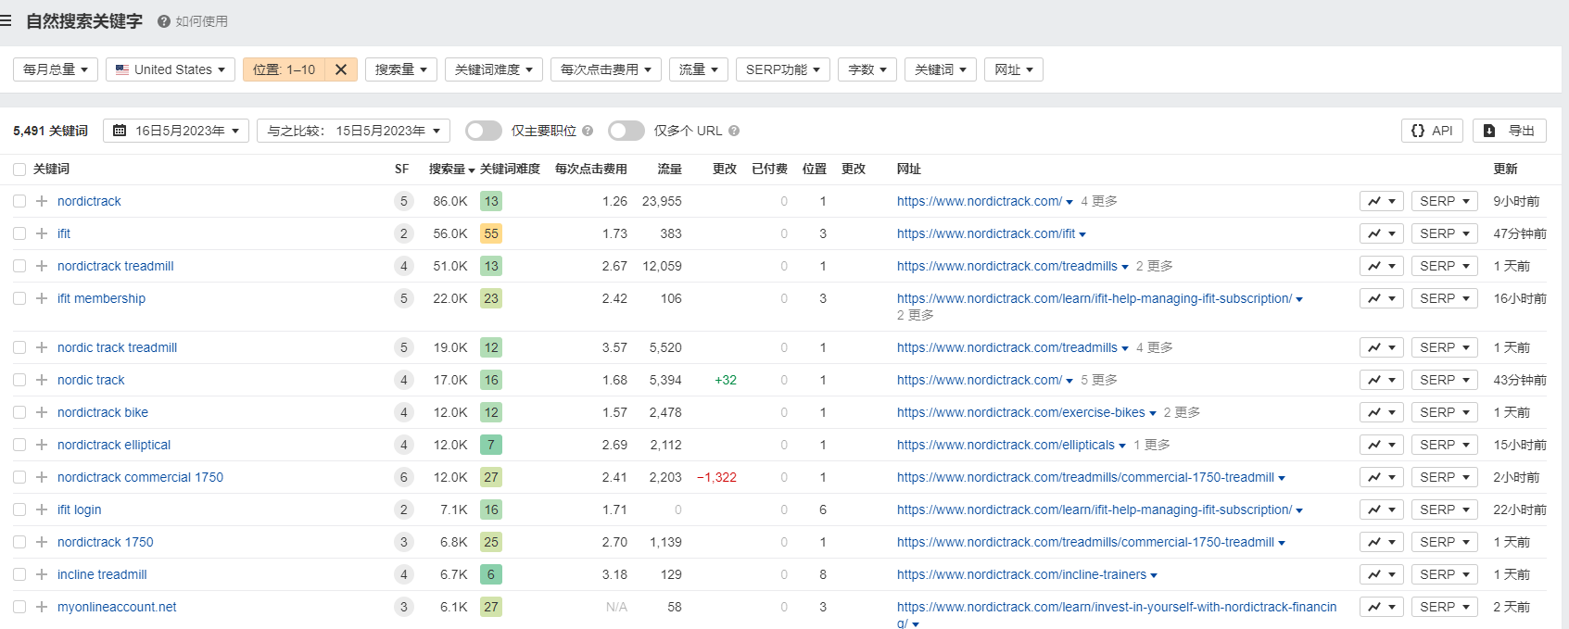Open trend chart for nordictrack elliptical row
The image size is (1569, 629).
tap(1381, 445)
